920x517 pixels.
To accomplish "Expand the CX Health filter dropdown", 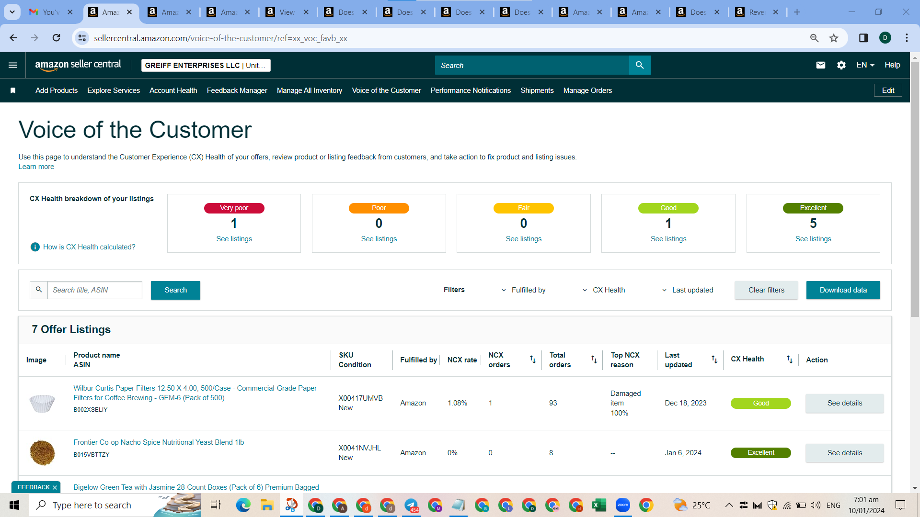I will tap(603, 290).
